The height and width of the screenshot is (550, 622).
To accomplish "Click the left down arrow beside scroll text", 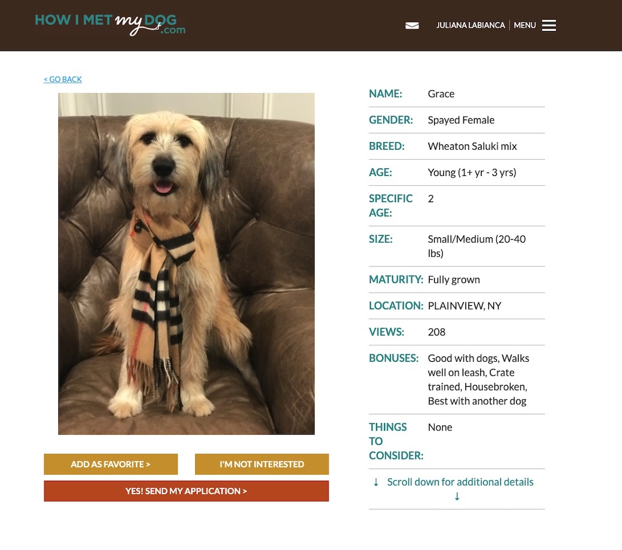I will click(375, 482).
